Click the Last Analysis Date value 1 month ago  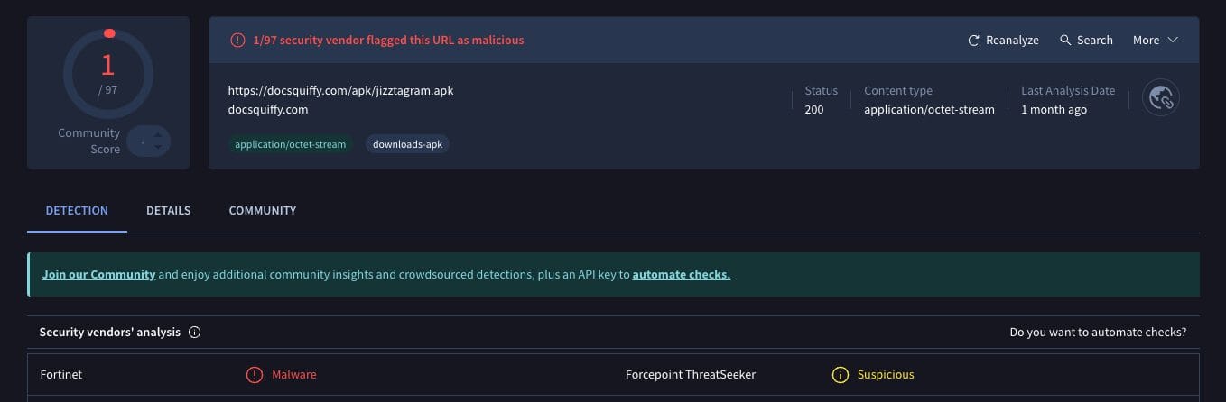(1054, 110)
